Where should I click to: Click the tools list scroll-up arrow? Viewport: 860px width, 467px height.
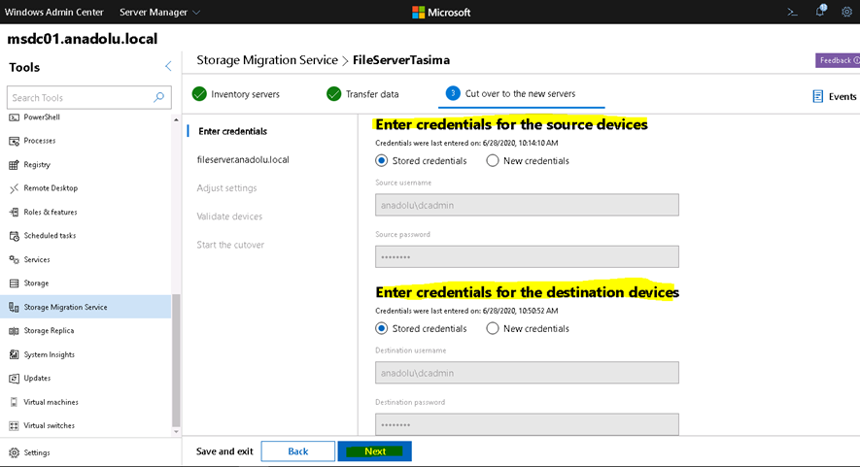(176, 120)
